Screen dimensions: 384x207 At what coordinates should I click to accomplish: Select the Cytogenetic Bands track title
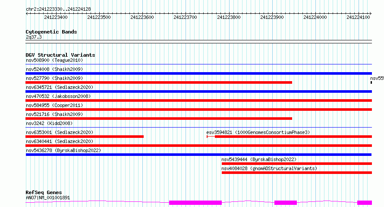51,32
